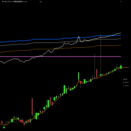Click the tallest red candle on the left
131x131 pixels.
point(32,107)
